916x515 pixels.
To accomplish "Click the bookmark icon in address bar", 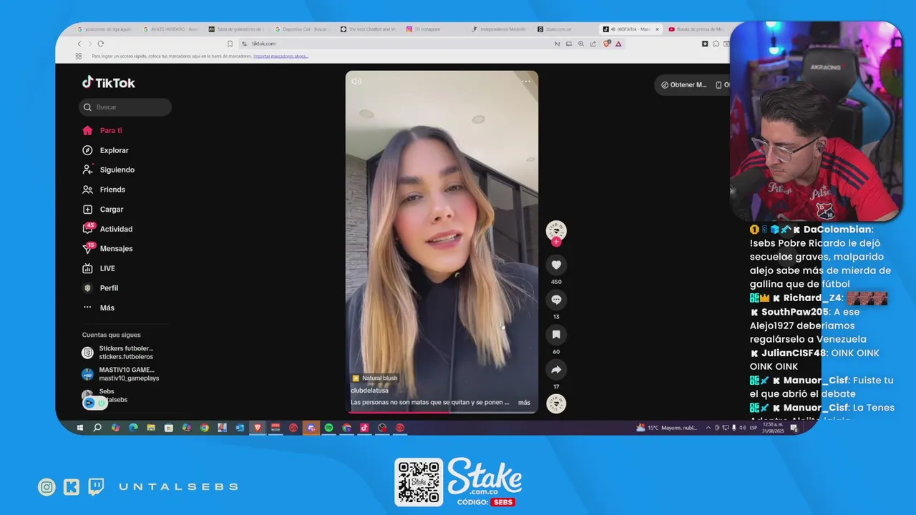I will click(230, 44).
